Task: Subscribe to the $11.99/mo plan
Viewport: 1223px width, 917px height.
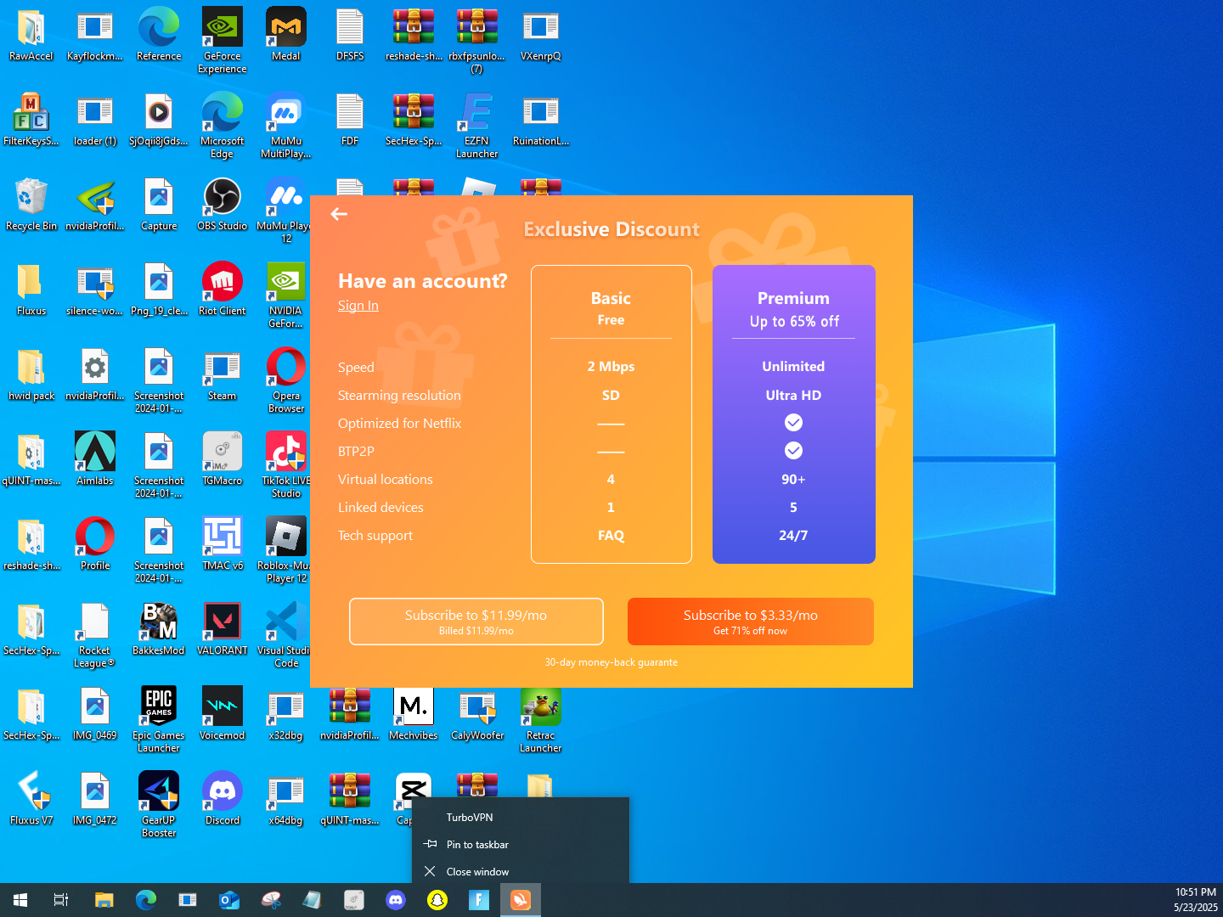Action: 476,622
